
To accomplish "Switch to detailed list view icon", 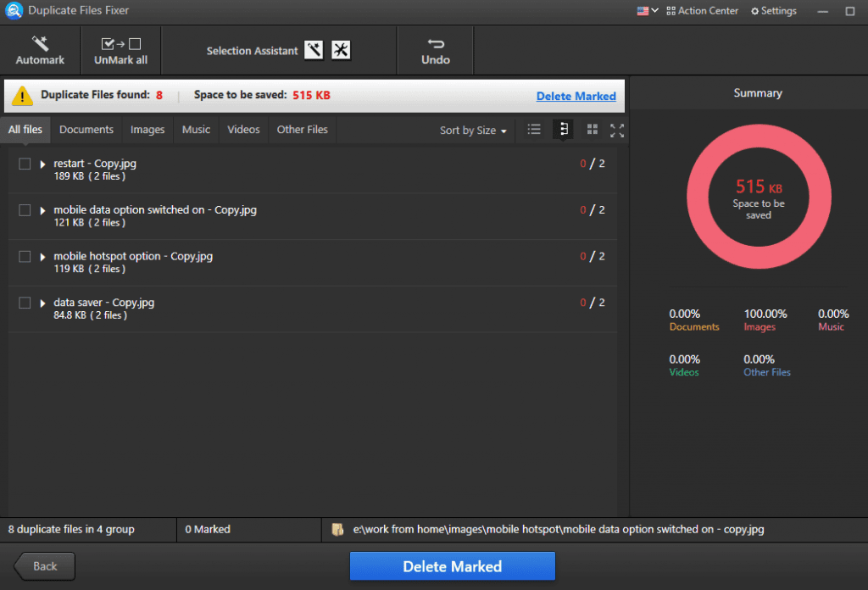I will point(564,130).
